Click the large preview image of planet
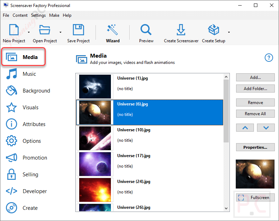 [x=255, y=174]
